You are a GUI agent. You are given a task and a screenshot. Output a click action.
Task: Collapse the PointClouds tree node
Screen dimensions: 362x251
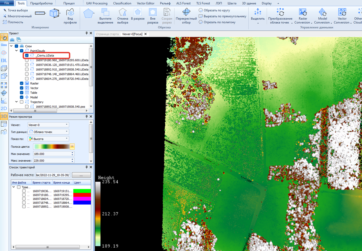[x=16, y=51]
